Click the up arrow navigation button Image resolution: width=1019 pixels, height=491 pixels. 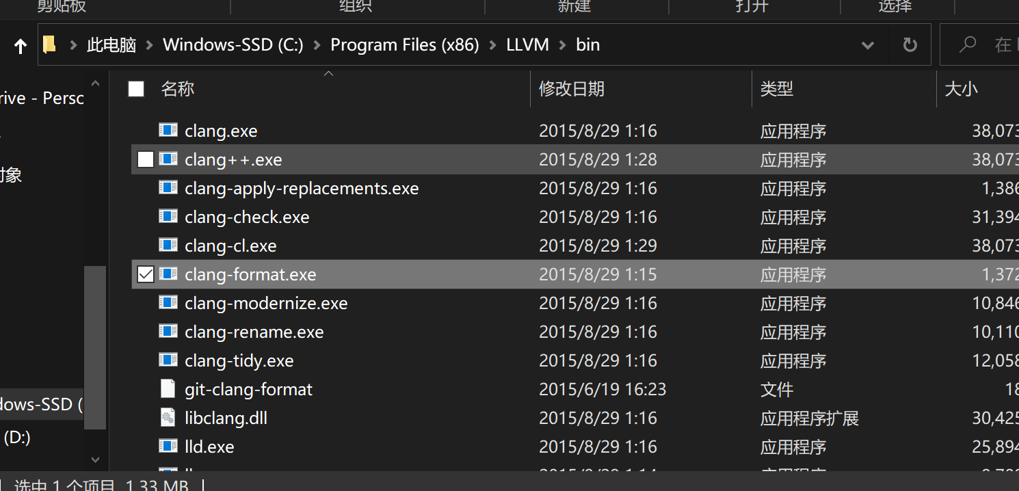[x=21, y=46]
